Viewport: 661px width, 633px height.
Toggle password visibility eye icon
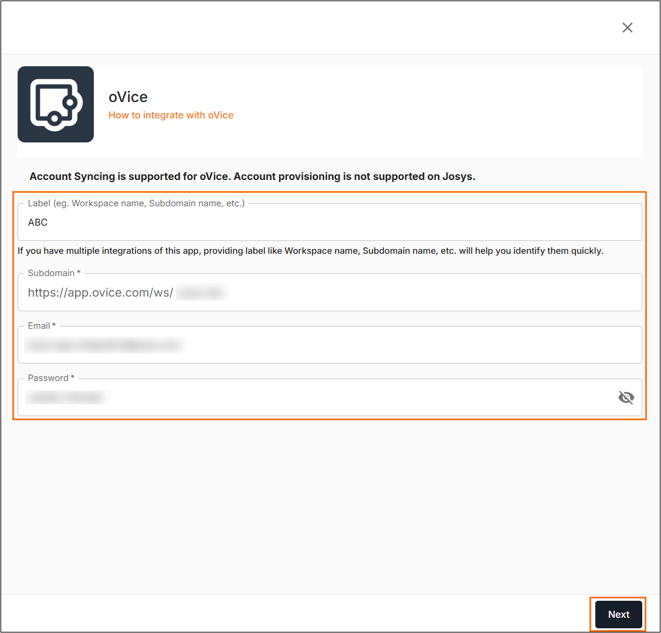coord(626,397)
